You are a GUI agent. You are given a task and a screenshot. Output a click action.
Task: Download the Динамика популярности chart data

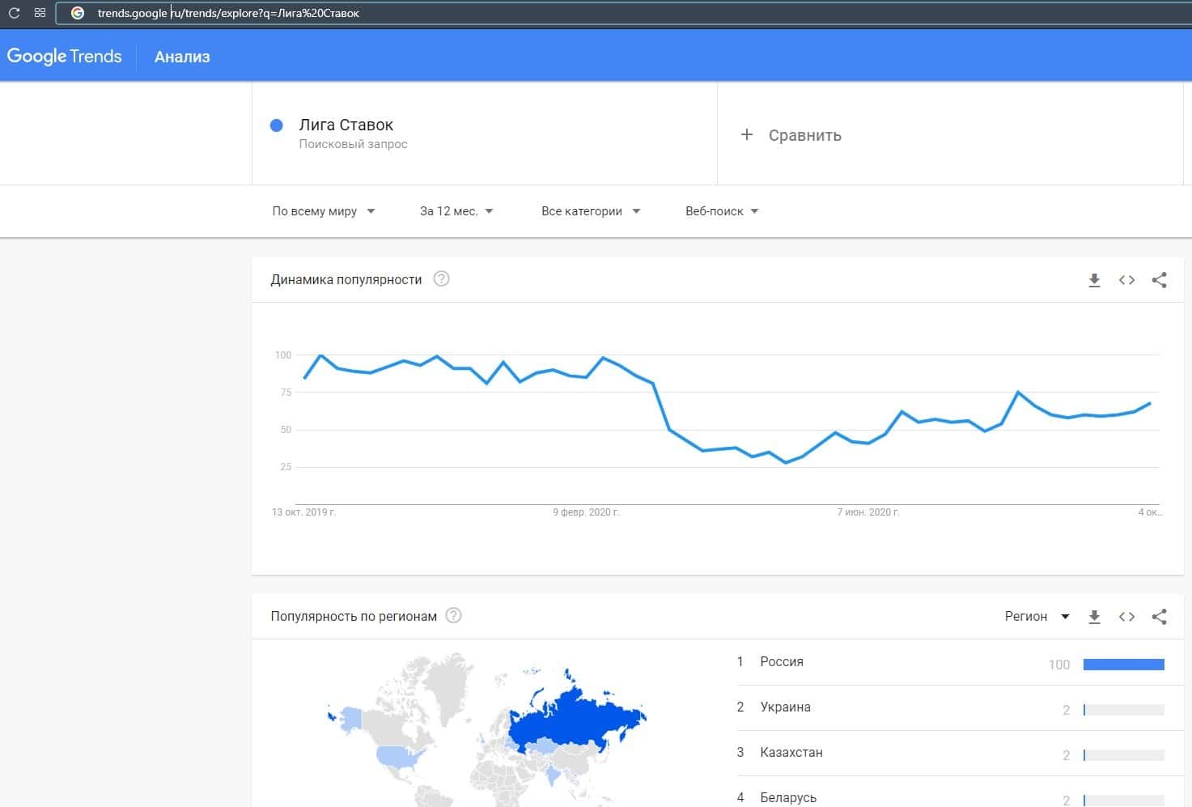(x=1094, y=280)
